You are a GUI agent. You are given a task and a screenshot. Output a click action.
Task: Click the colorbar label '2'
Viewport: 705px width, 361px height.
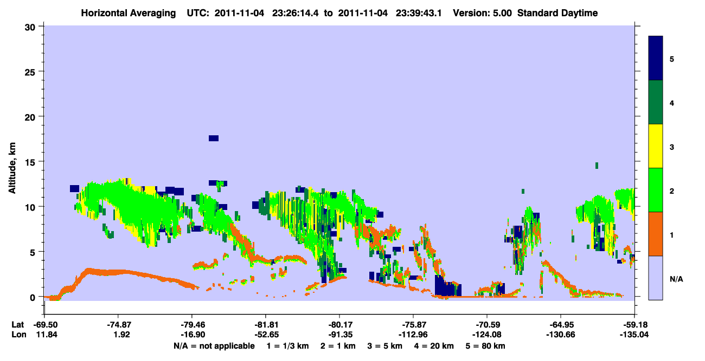(x=672, y=190)
